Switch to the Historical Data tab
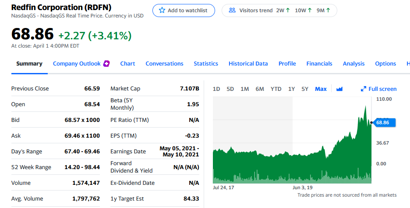 tap(248, 64)
